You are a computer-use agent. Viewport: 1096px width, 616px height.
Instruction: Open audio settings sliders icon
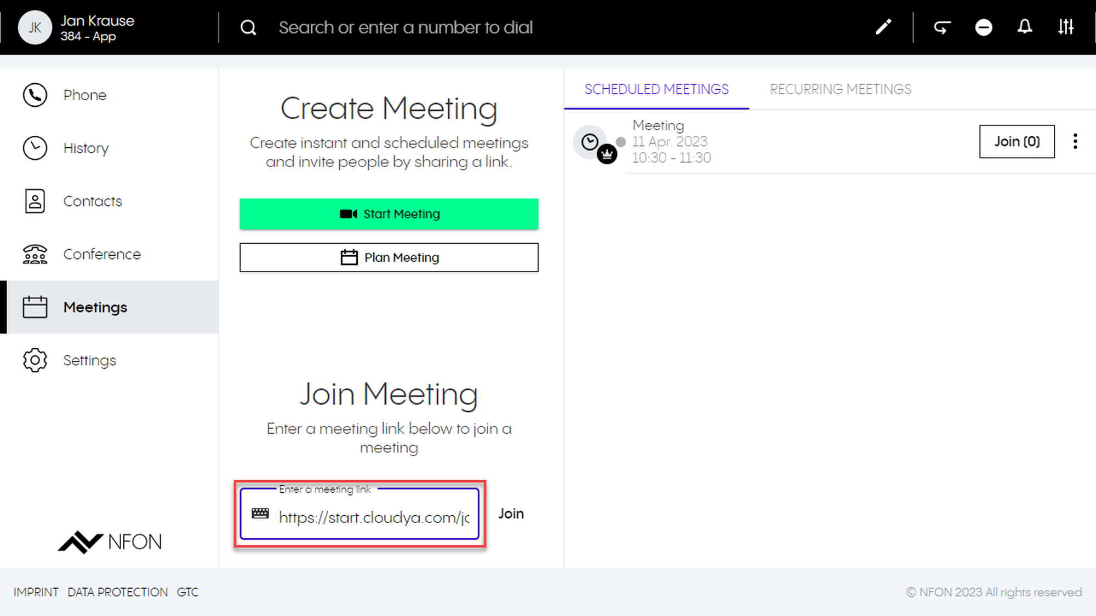pyautogui.click(x=1066, y=27)
